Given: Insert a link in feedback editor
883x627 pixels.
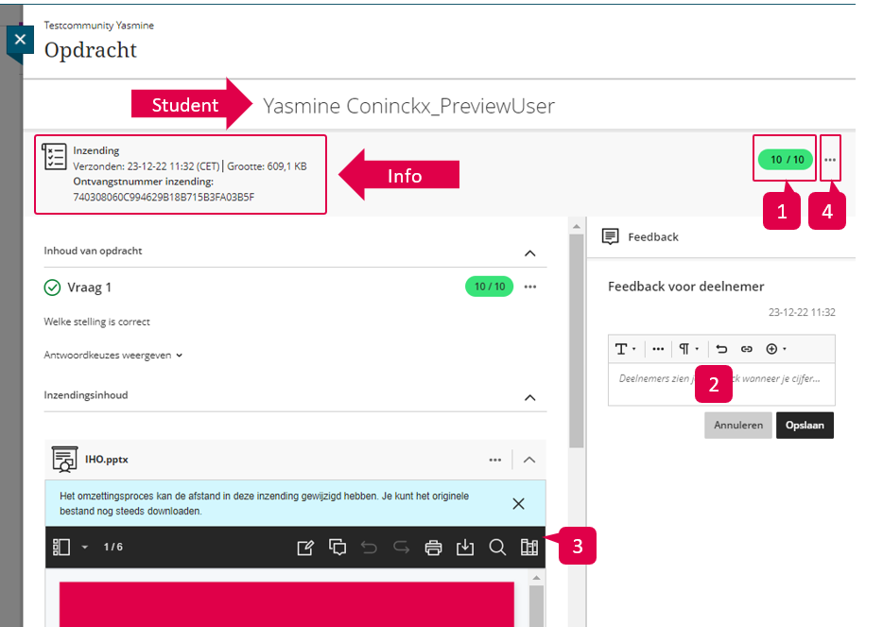Looking at the screenshot, I should coord(746,349).
